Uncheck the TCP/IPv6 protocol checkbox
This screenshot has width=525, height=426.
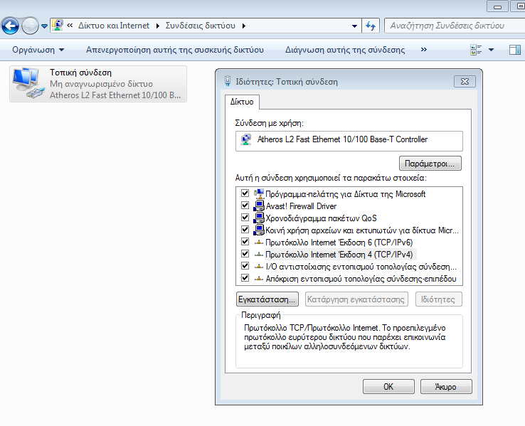tap(245, 241)
